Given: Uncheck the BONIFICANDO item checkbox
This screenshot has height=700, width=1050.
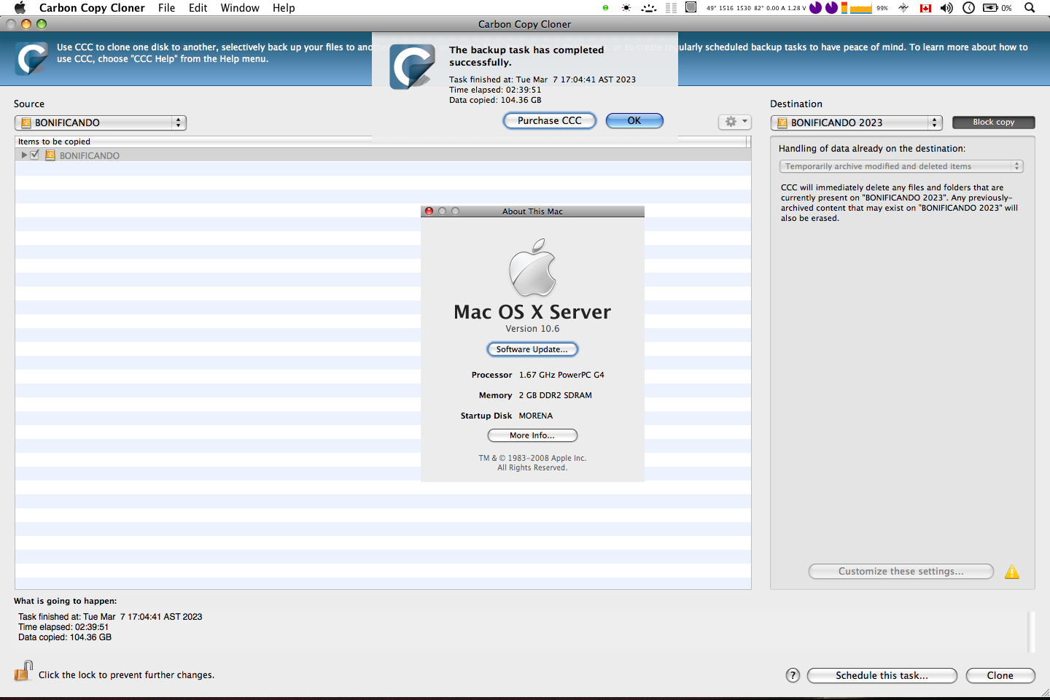Looking at the screenshot, I should 34,155.
